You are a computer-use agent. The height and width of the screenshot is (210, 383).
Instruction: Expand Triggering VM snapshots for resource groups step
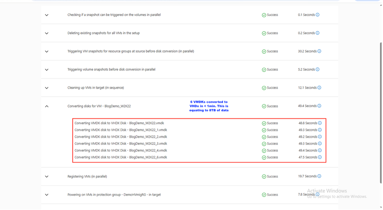tap(47, 51)
